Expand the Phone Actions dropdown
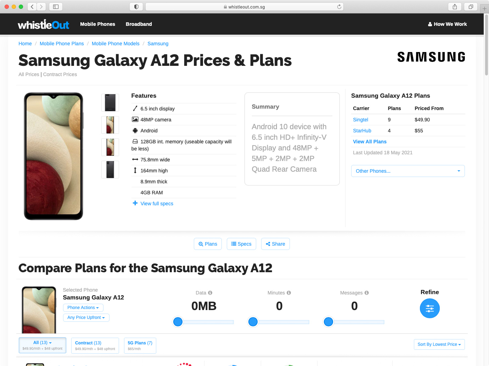The height and width of the screenshot is (366, 489). click(83, 308)
